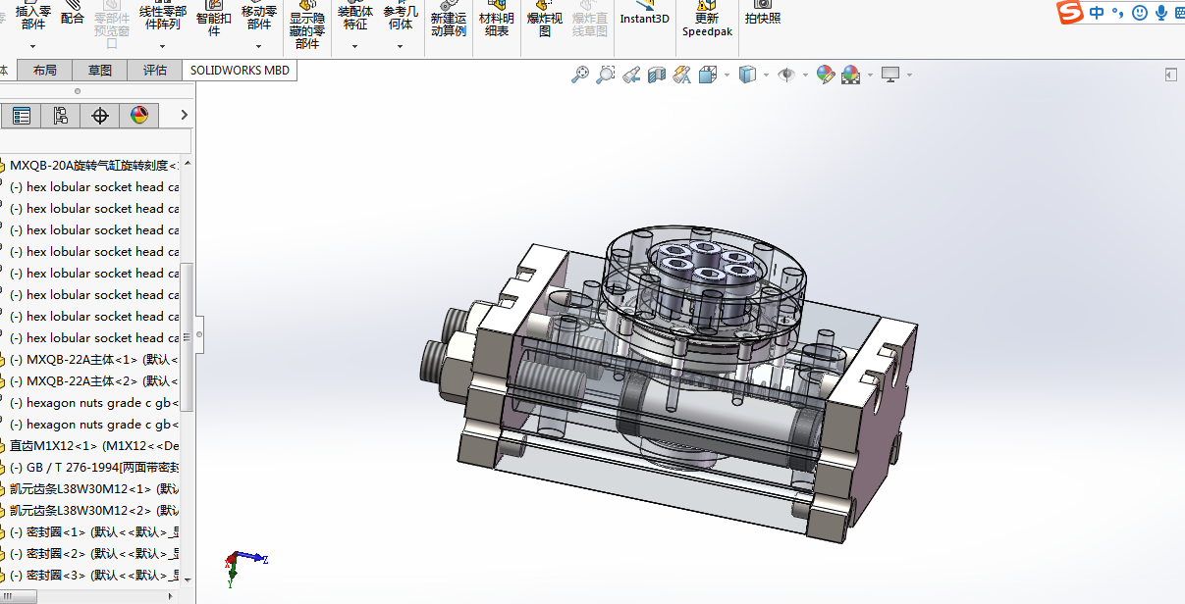
Task: Open Apply Scene dropdown arrow
Action: coord(870,75)
